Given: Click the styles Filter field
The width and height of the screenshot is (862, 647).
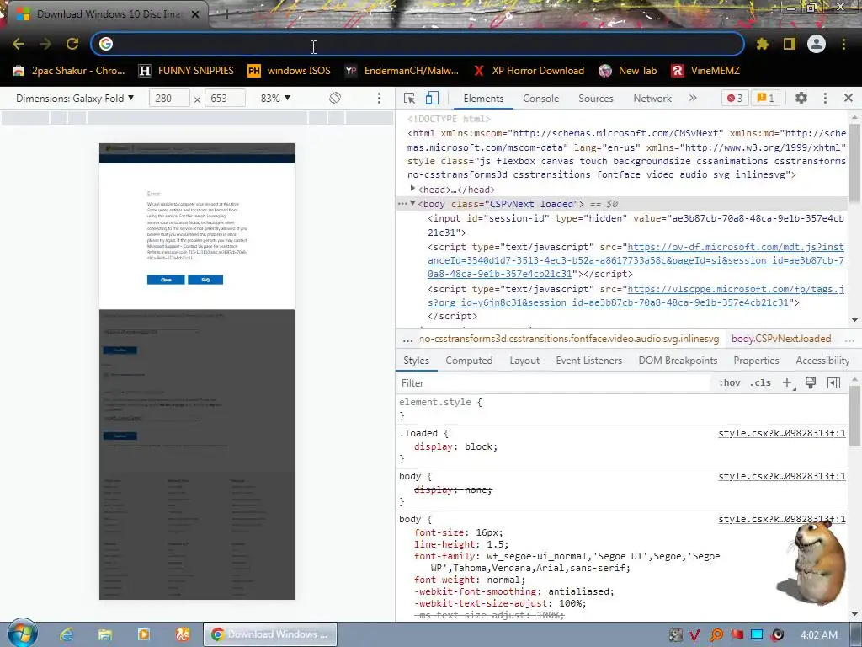Looking at the screenshot, I should [x=554, y=383].
